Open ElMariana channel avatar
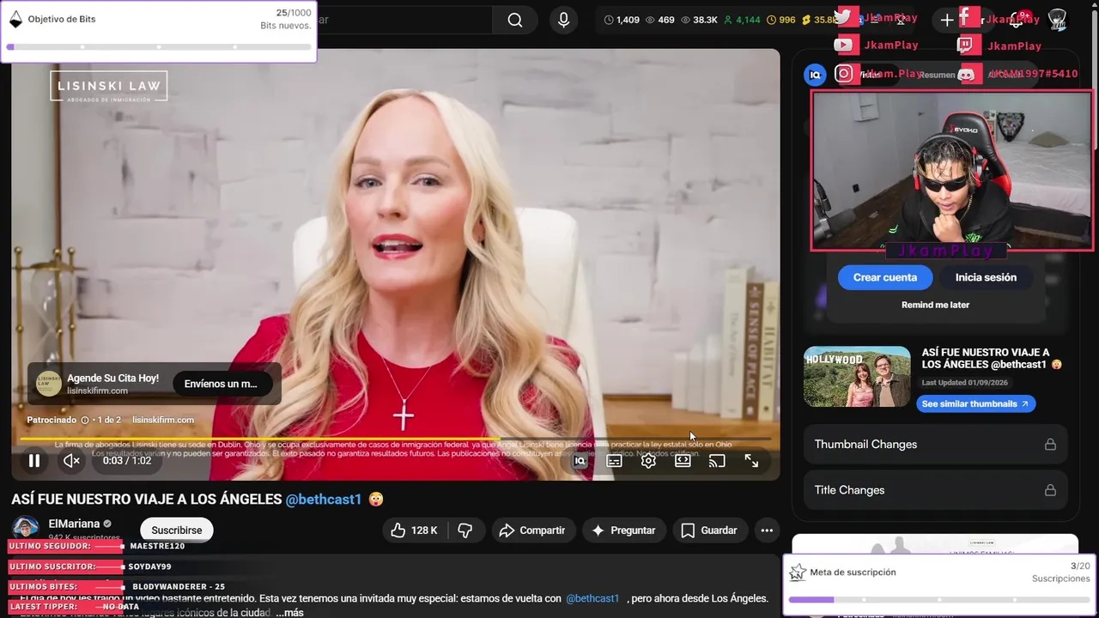 point(26,529)
